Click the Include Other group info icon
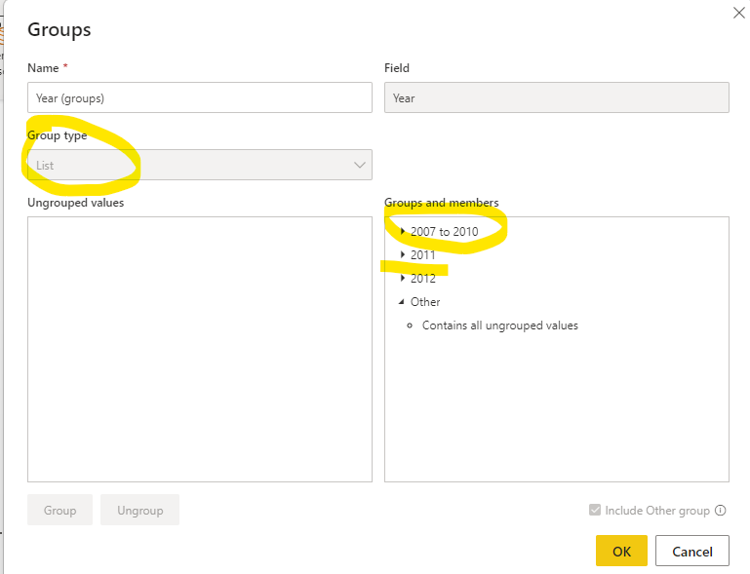Viewport: 750px width, 574px height. (x=721, y=511)
